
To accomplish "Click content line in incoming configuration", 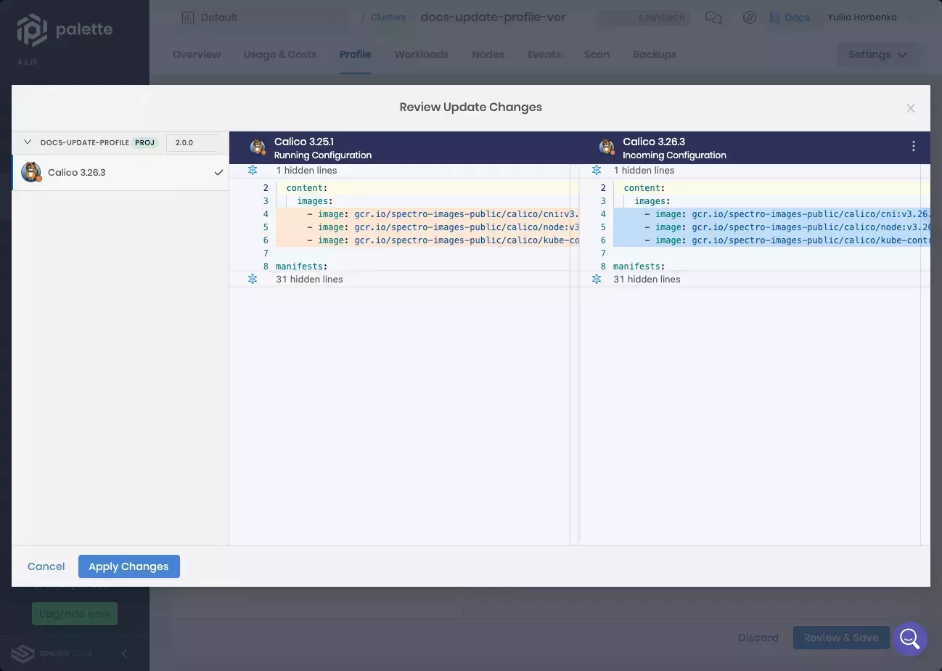I will pyautogui.click(x=644, y=188).
